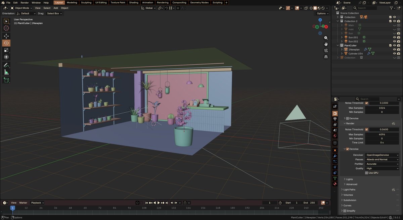This screenshot has width=403, height=220.
Task: Open the Drag Select Box dropdown
Action: [x=54, y=13]
